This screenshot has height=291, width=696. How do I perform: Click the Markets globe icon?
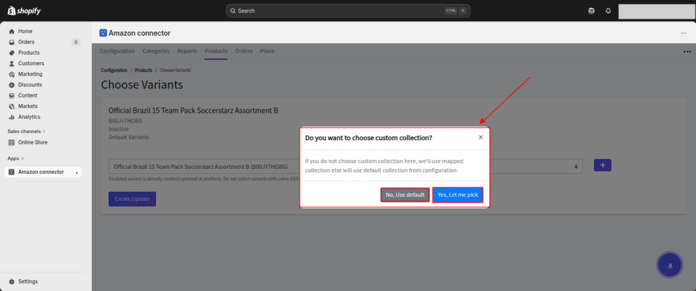coord(12,106)
